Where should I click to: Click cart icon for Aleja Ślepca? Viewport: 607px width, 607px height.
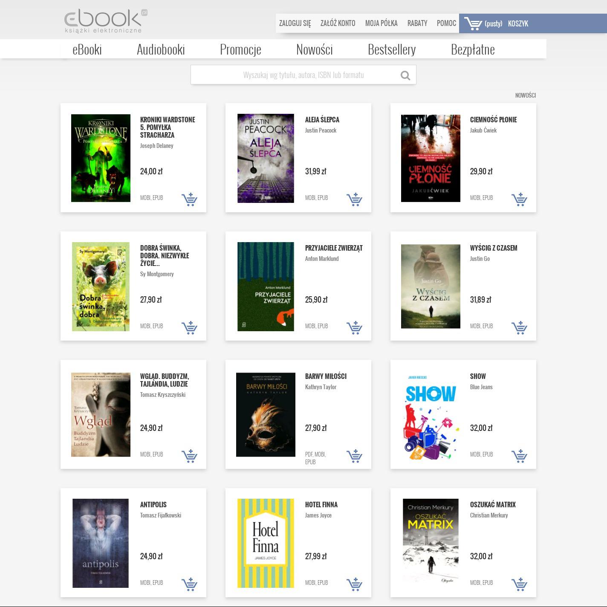(354, 199)
